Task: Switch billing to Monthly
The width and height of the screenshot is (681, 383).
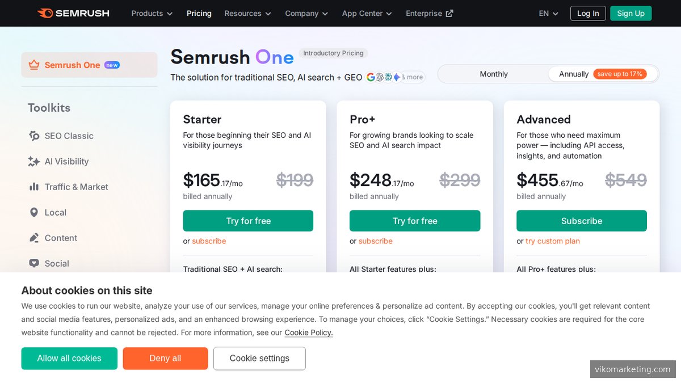Action: pos(493,74)
